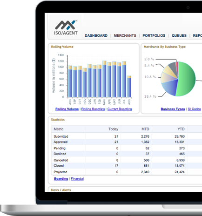Switch statistics to Financial
The width and height of the screenshot is (202, 216).
pos(77,179)
